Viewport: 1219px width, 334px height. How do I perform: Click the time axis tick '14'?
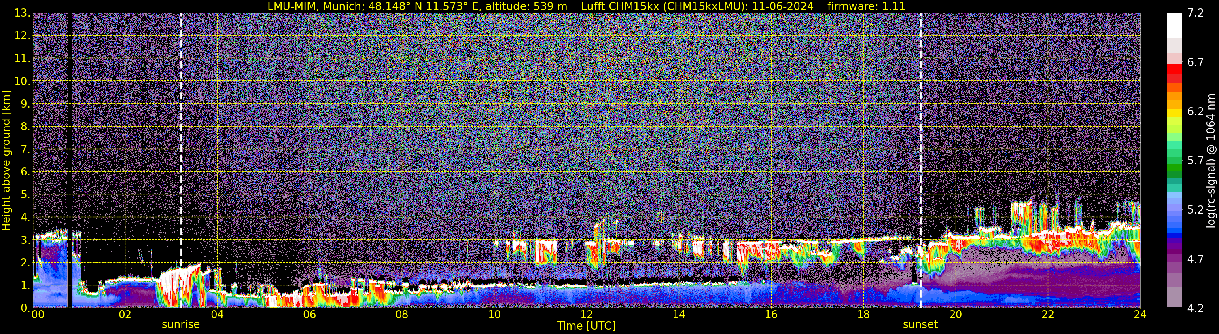pyautogui.click(x=678, y=314)
